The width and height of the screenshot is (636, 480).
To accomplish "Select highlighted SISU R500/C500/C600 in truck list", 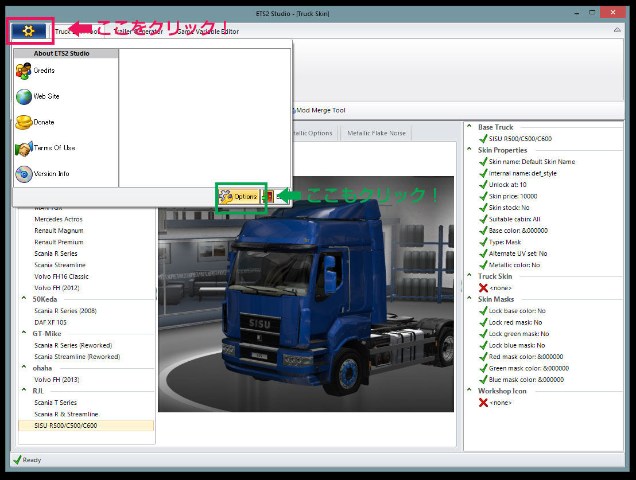I will click(x=86, y=426).
